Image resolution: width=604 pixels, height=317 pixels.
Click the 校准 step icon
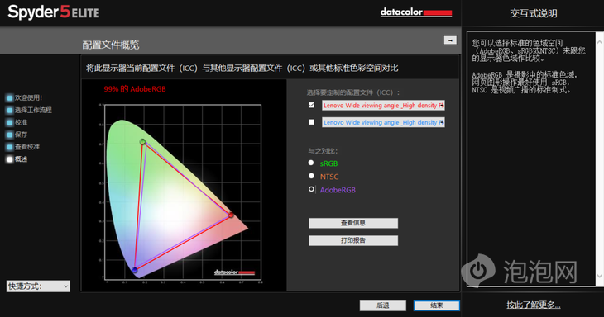pos(10,122)
